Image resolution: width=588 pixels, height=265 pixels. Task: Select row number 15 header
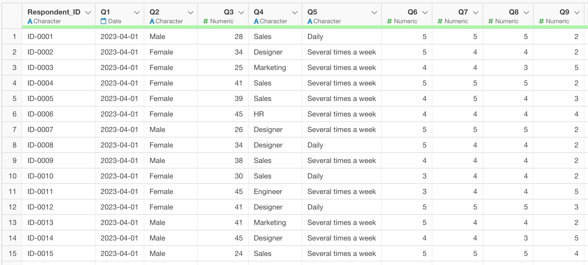click(x=13, y=254)
